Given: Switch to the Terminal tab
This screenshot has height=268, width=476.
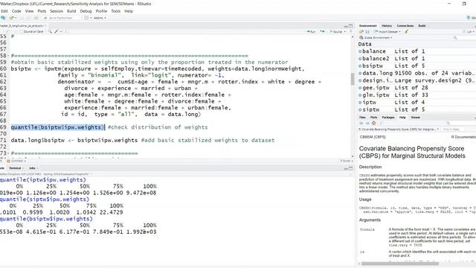Looking at the screenshot, I should tap(15, 168).
